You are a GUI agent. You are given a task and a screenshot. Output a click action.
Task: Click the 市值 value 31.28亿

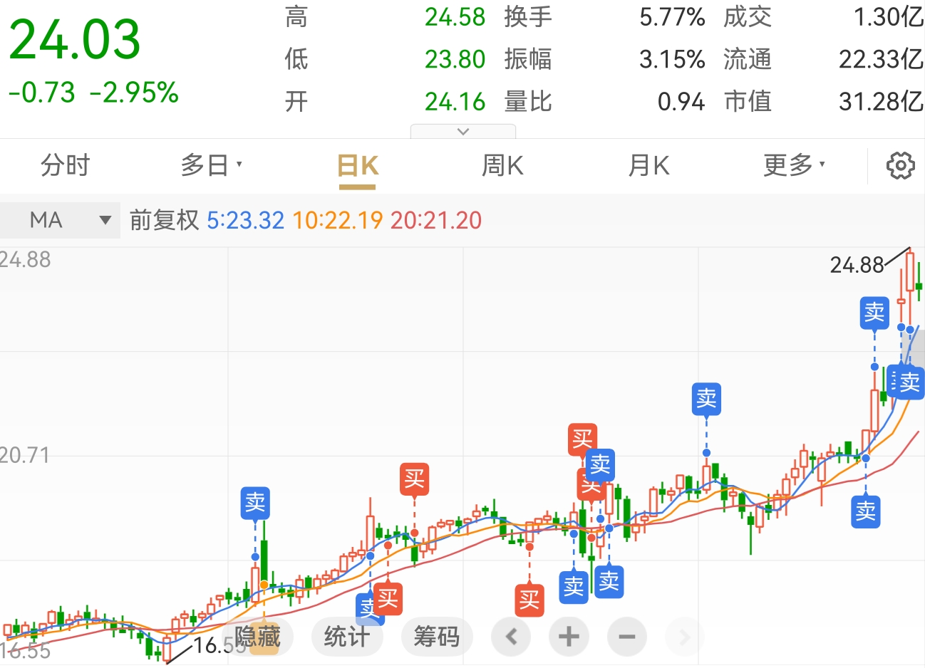(881, 102)
